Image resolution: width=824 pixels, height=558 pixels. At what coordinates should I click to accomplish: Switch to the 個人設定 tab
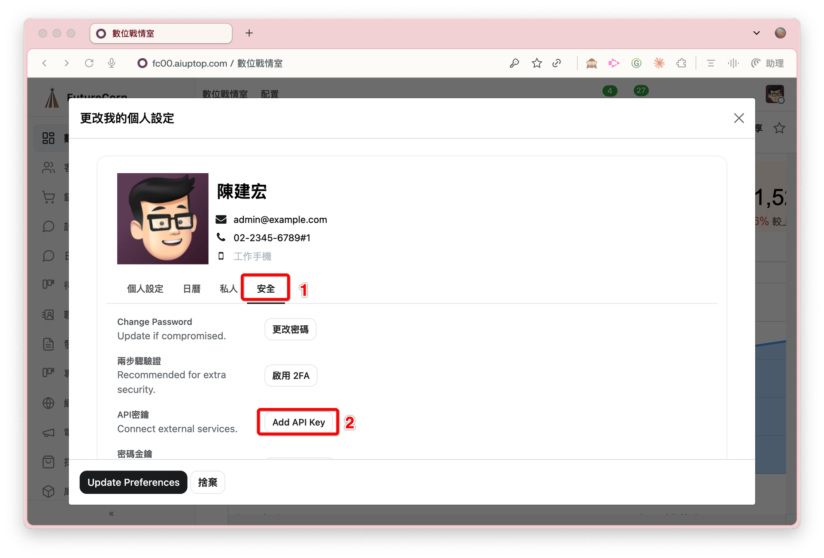pos(145,289)
